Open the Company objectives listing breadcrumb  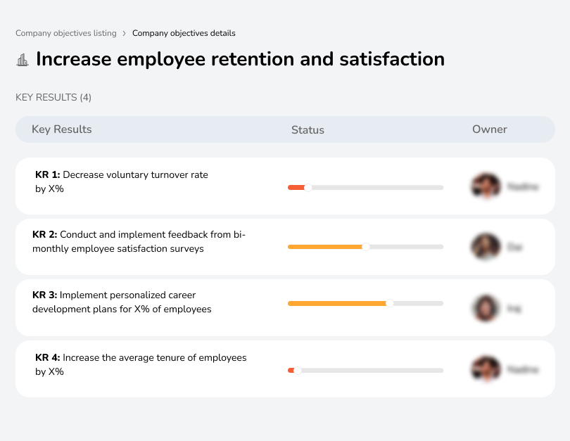click(65, 33)
